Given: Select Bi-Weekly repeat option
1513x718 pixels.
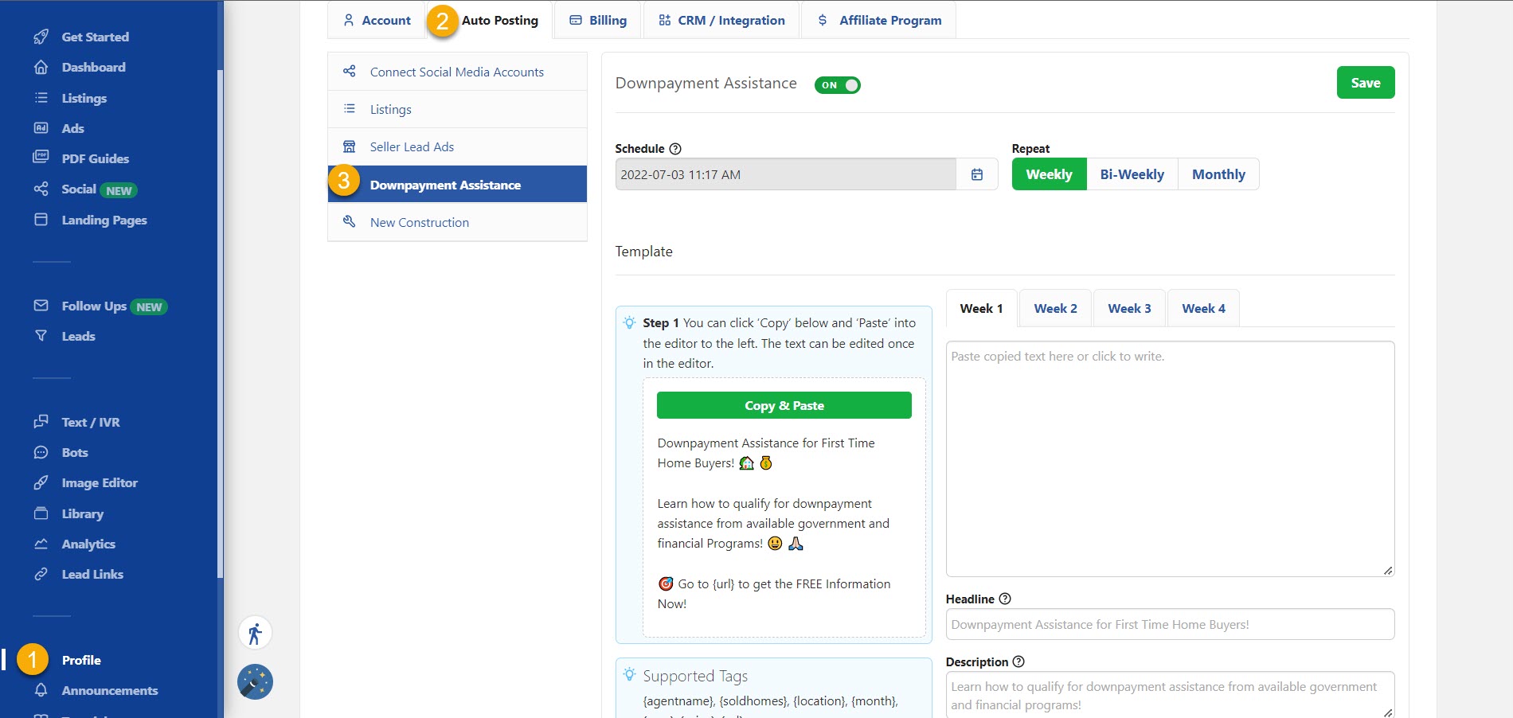Looking at the screenshot, I should 1132,174.
